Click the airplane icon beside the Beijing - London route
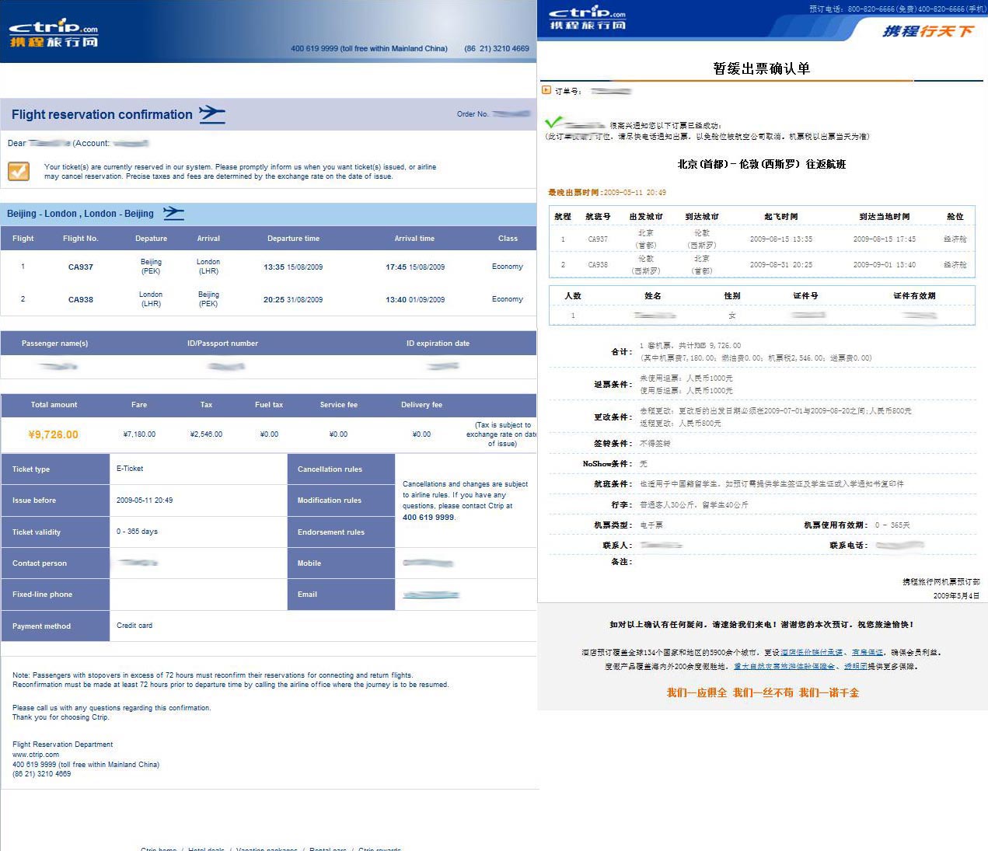The height and width of the screenshot is (851, 988). click(173, 213)
